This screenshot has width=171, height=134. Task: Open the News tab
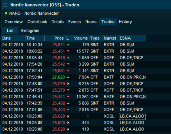(91, 22)
